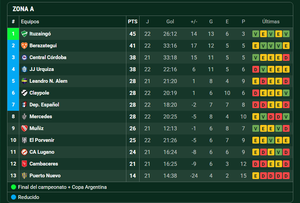Click the Cambaceres red crest icon
Screen dimensions: 300x203
click(x=24, y=164)
